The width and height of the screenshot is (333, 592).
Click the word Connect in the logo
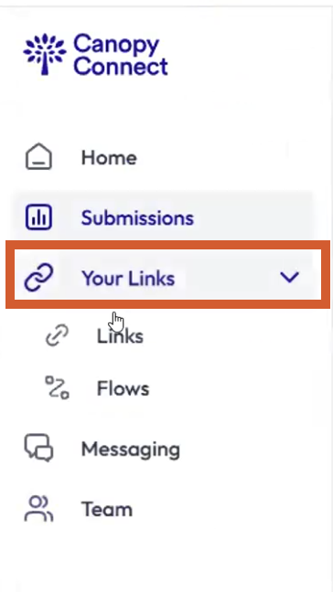(x=121, y=67)
